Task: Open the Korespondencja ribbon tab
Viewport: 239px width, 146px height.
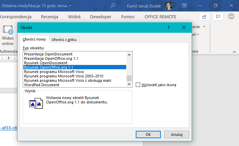Action: (x=16, y=17)
